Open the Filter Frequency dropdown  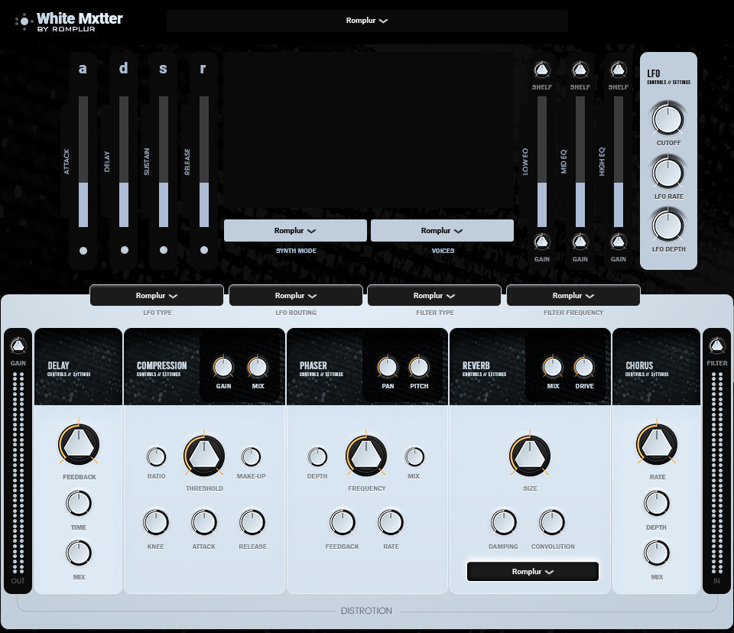click(573, 295)
